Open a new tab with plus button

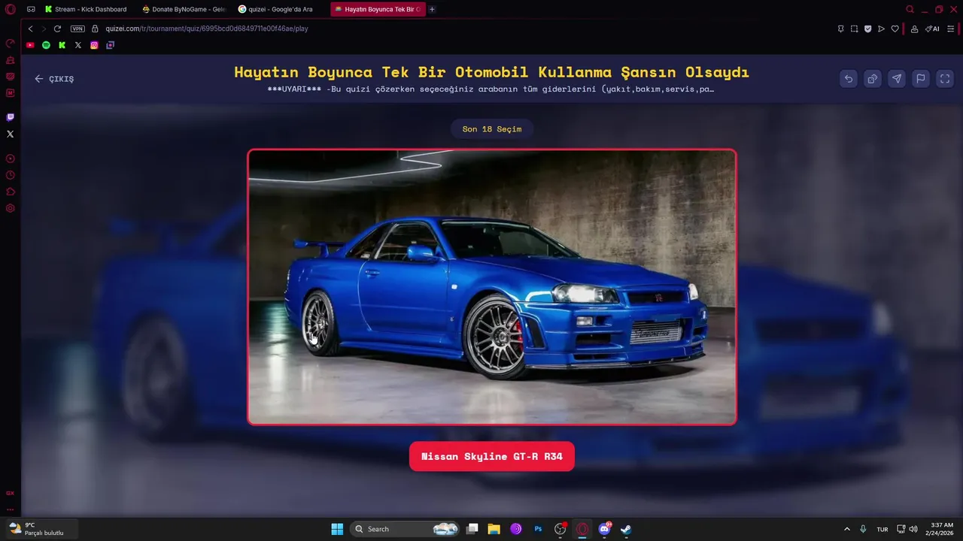click(432, 9)
